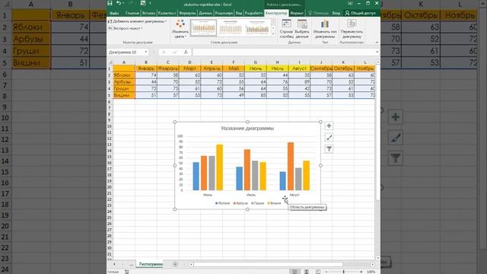Add a new sheet with the plus button
This screenshot has width=487, height=274.
(x=175, y=264)
